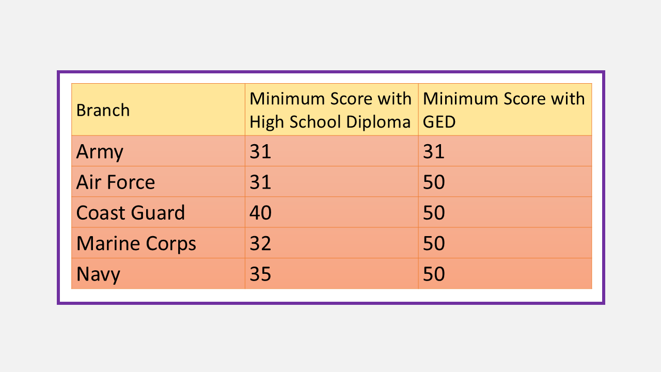Viewport: 661px width, 372px height.
Task: Click the Minimum Score with High School Diploma header
Action: (x=330, y=110)
